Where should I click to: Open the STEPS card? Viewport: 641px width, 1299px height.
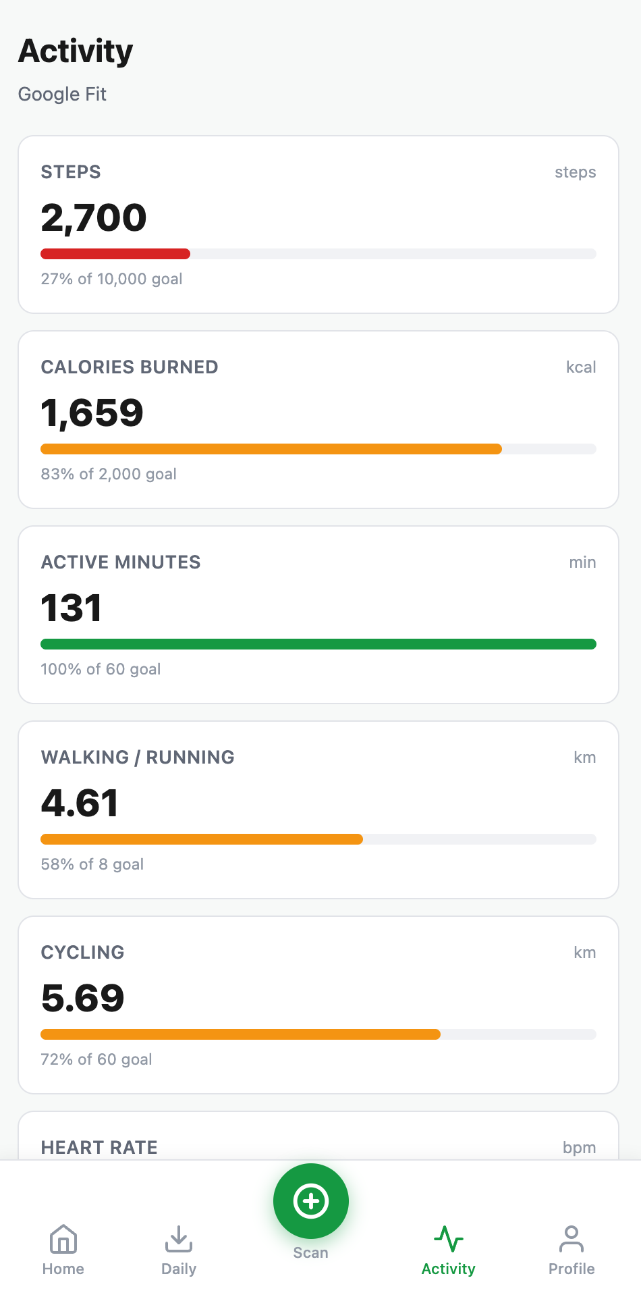[x=318, y=224]
